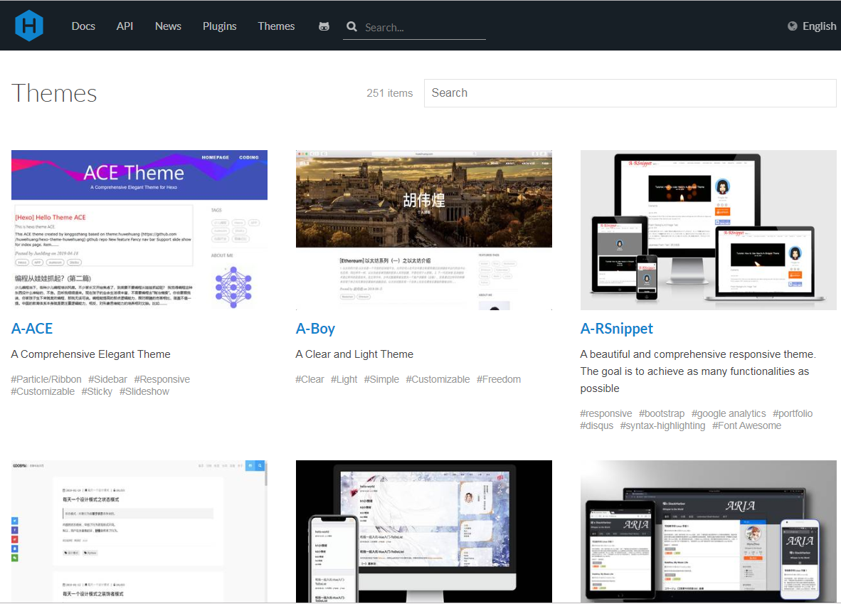The width and height of the screenshot is (841, 604).
Task: Open the A-RSnippet theme link
Action: [616, 329]
